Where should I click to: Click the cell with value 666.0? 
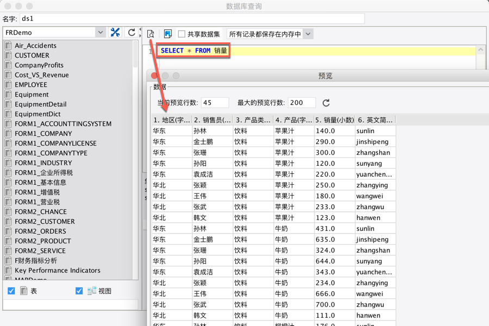[334, 293]
